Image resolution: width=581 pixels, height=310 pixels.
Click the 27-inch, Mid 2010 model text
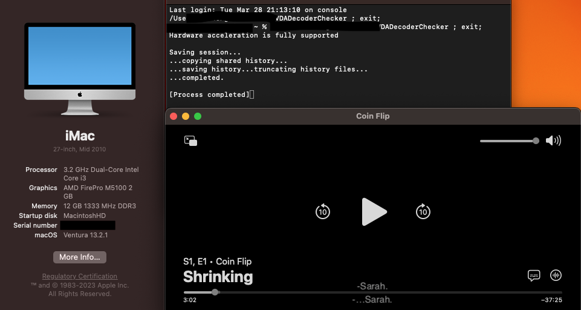coord(80,149)
